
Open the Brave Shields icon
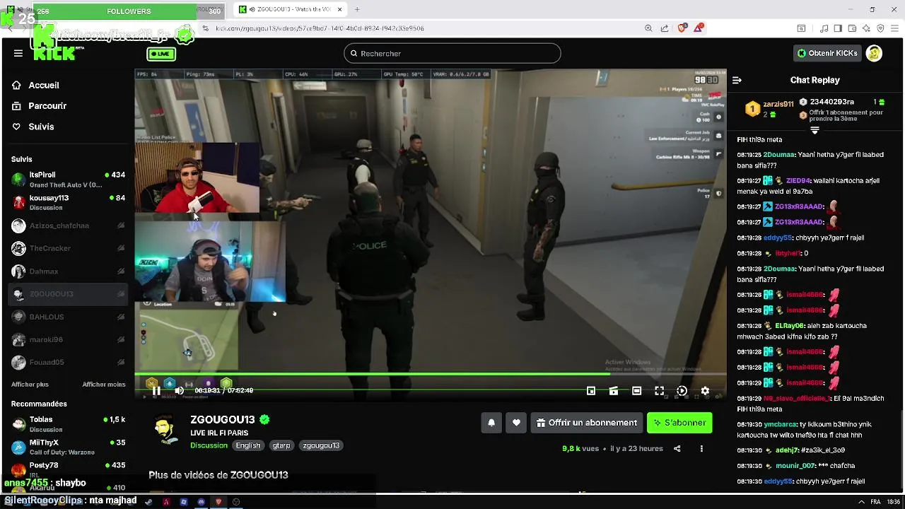pyautogui.click(x=682, y=28)
